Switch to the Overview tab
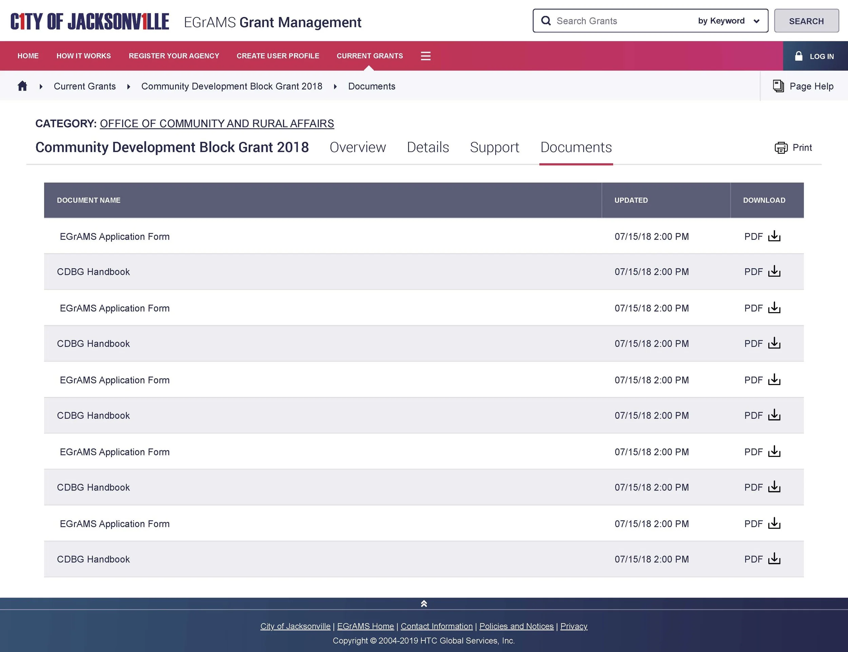This screenshot has height=652, width=848. click(358, 148)
